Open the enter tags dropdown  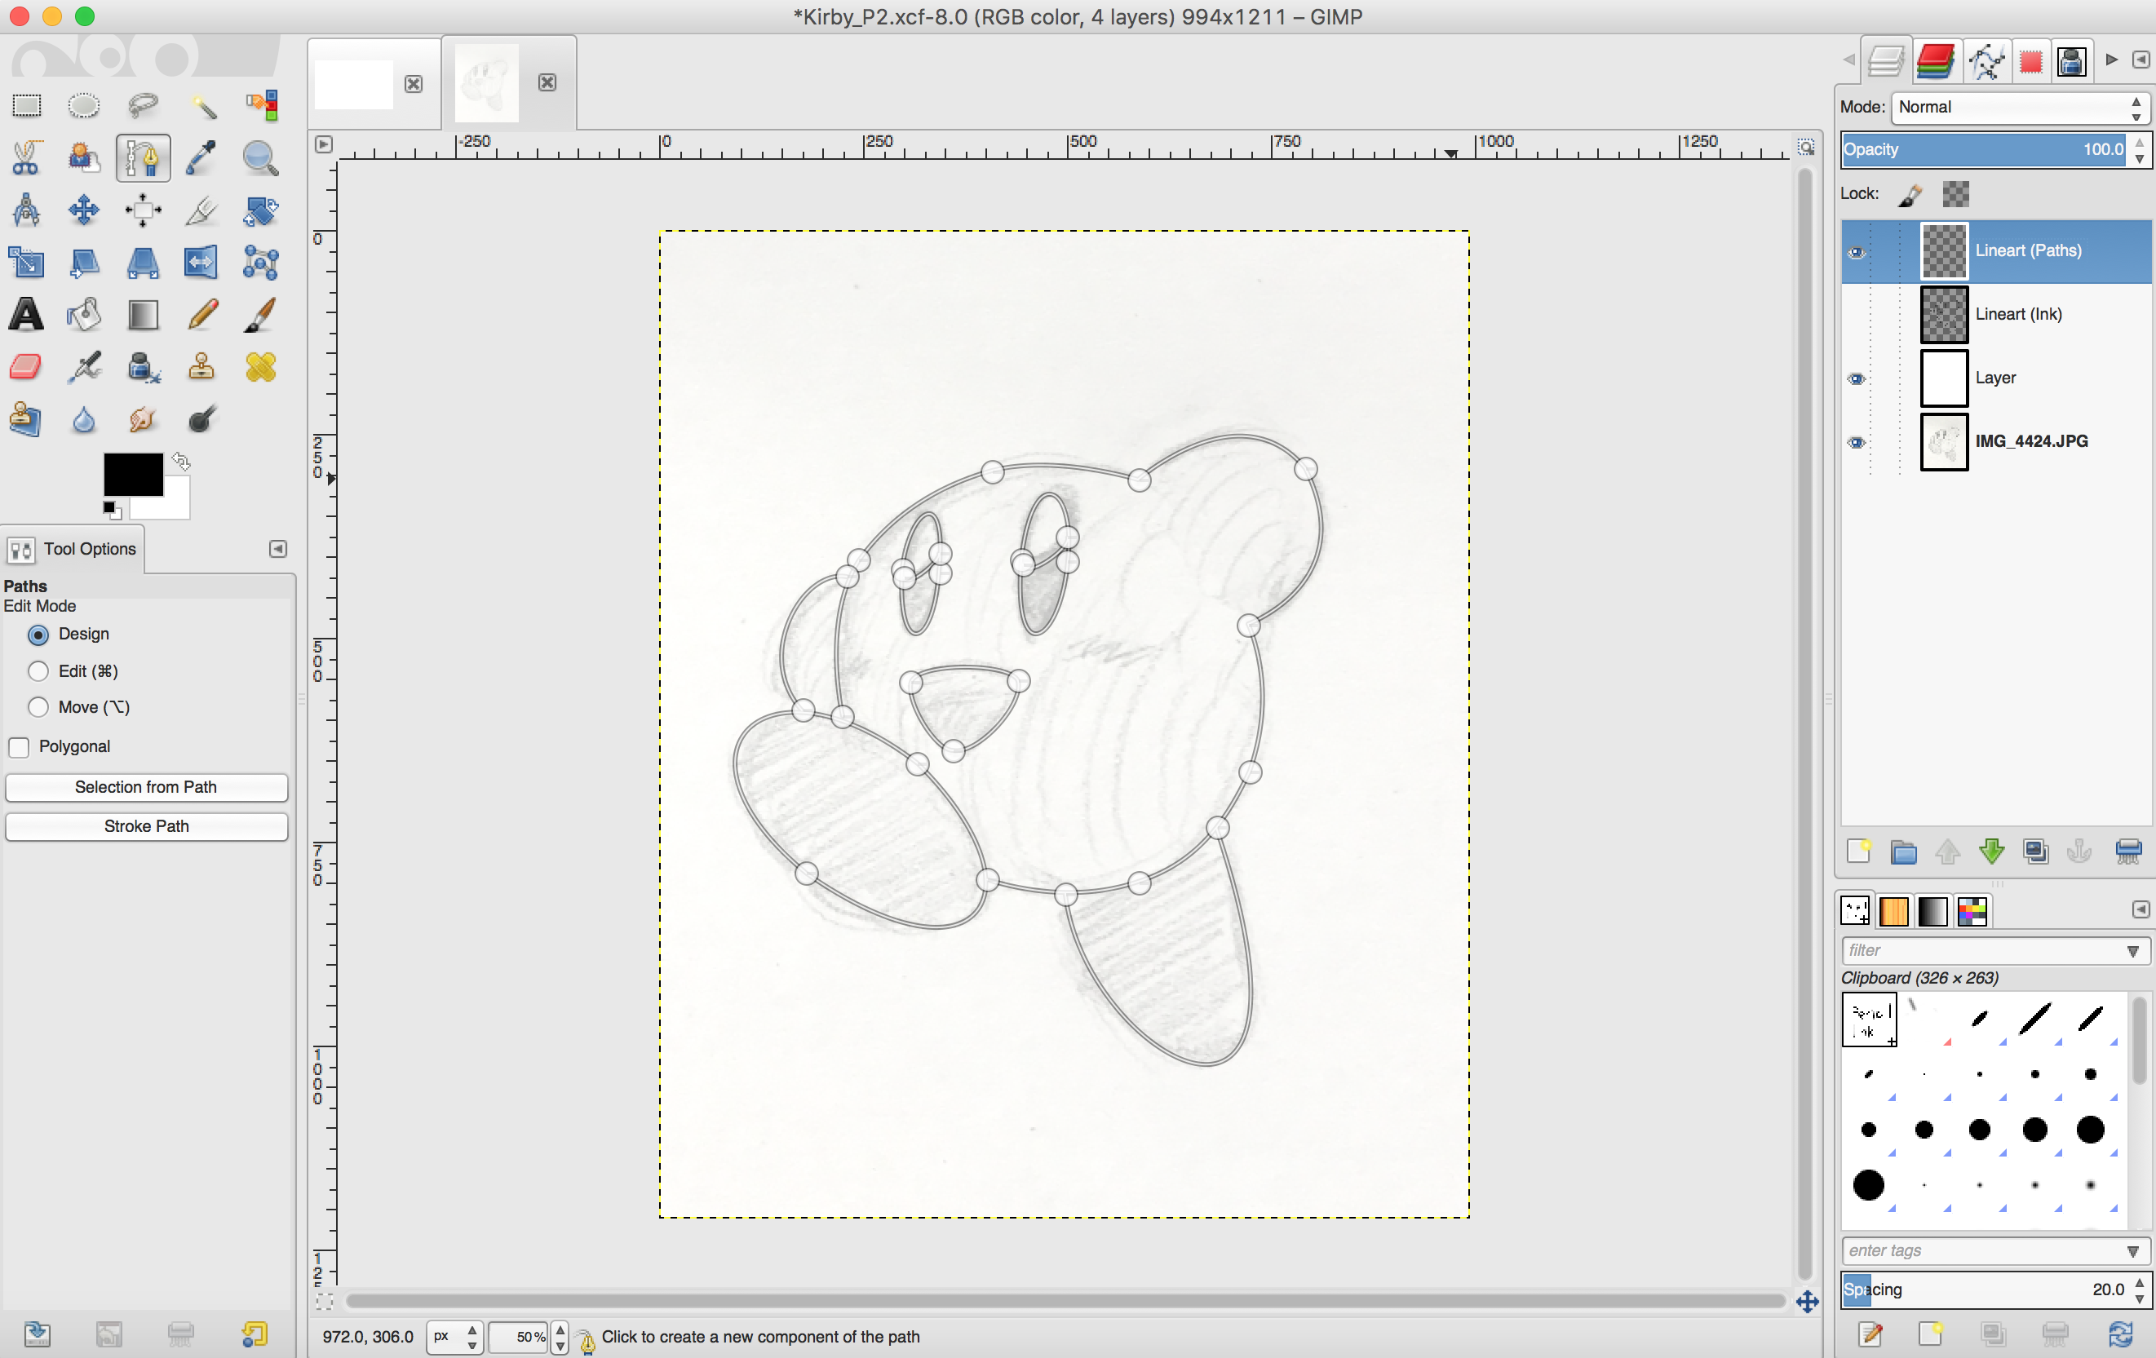[2132, 1250]
